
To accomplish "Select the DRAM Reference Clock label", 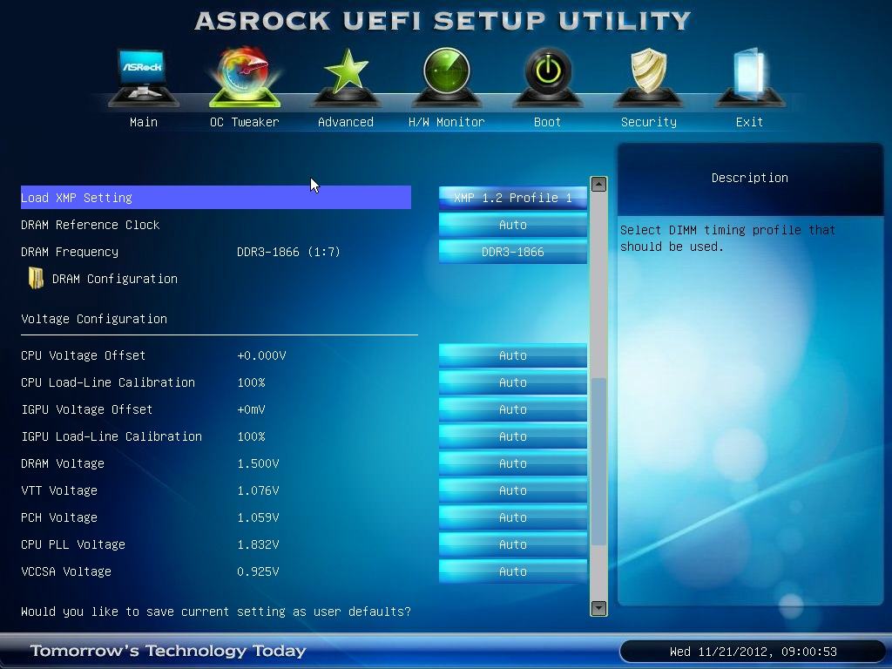I will pos(91,225).
